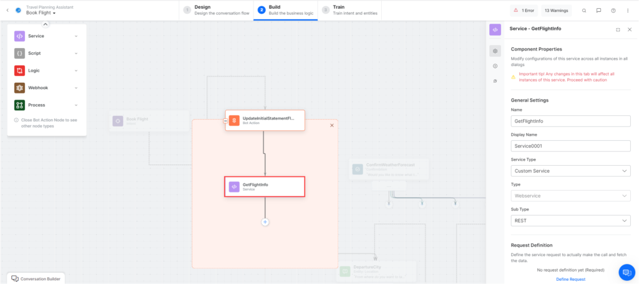Open the Service Type dropdown
The image size is (639, 284).
coord(570,171)
